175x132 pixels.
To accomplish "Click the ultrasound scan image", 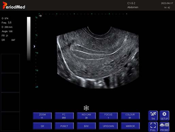I will point(98,57).
